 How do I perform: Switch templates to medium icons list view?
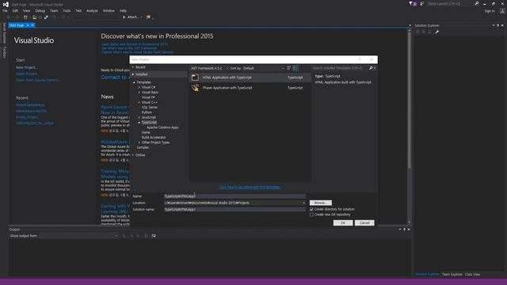[295, 68]
